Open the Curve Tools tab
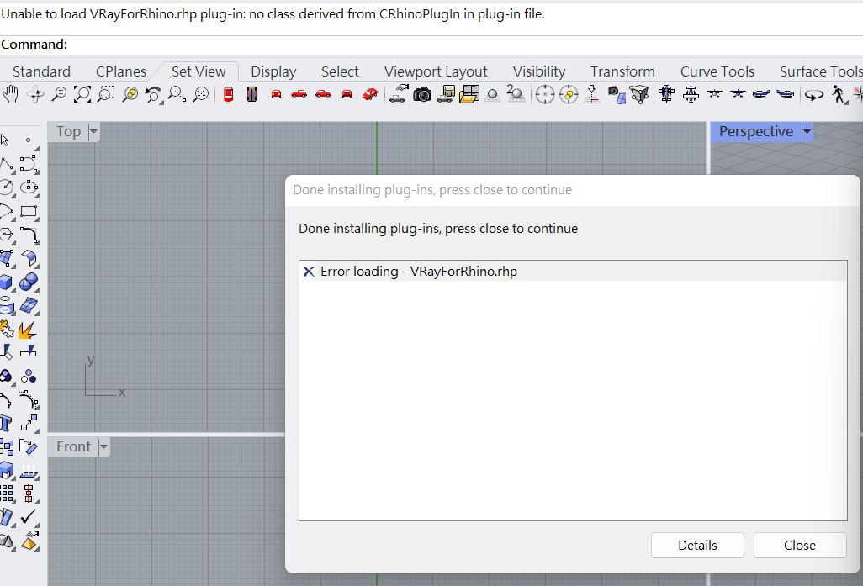863x586 pixels. [717, 71]
